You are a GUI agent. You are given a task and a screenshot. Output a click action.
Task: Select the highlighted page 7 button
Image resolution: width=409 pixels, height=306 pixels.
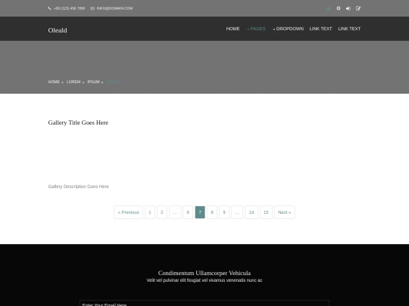200,212
